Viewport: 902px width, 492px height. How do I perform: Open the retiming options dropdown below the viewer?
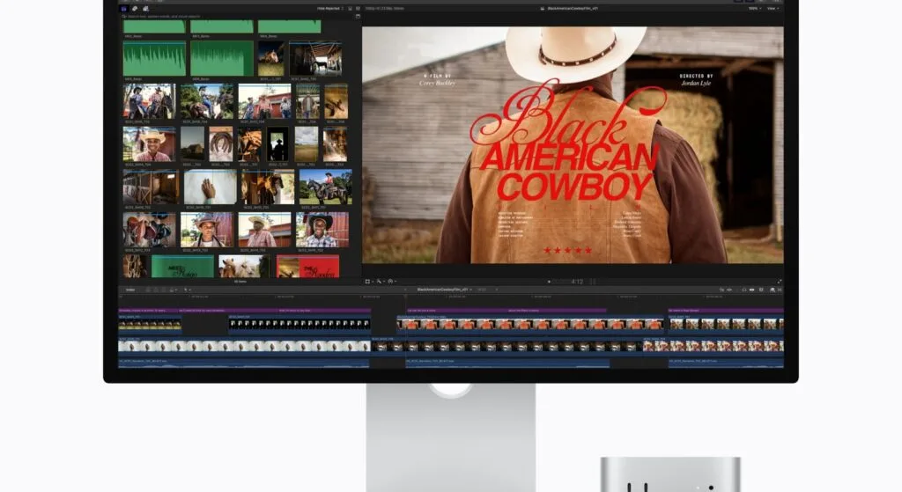pyautogui.click(x=391, y=282)
